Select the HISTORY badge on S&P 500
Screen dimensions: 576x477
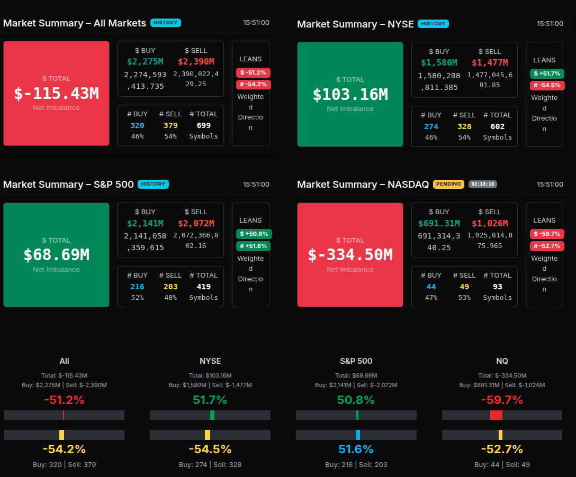pos(152,184)
